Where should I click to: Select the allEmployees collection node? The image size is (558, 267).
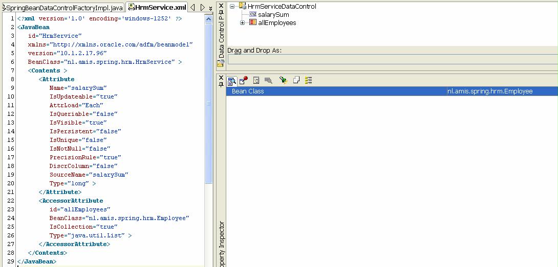tap(277, 23)
